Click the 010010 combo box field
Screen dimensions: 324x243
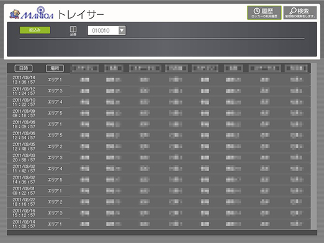click(107, 30)
